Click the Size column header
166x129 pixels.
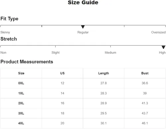point(21,73)
